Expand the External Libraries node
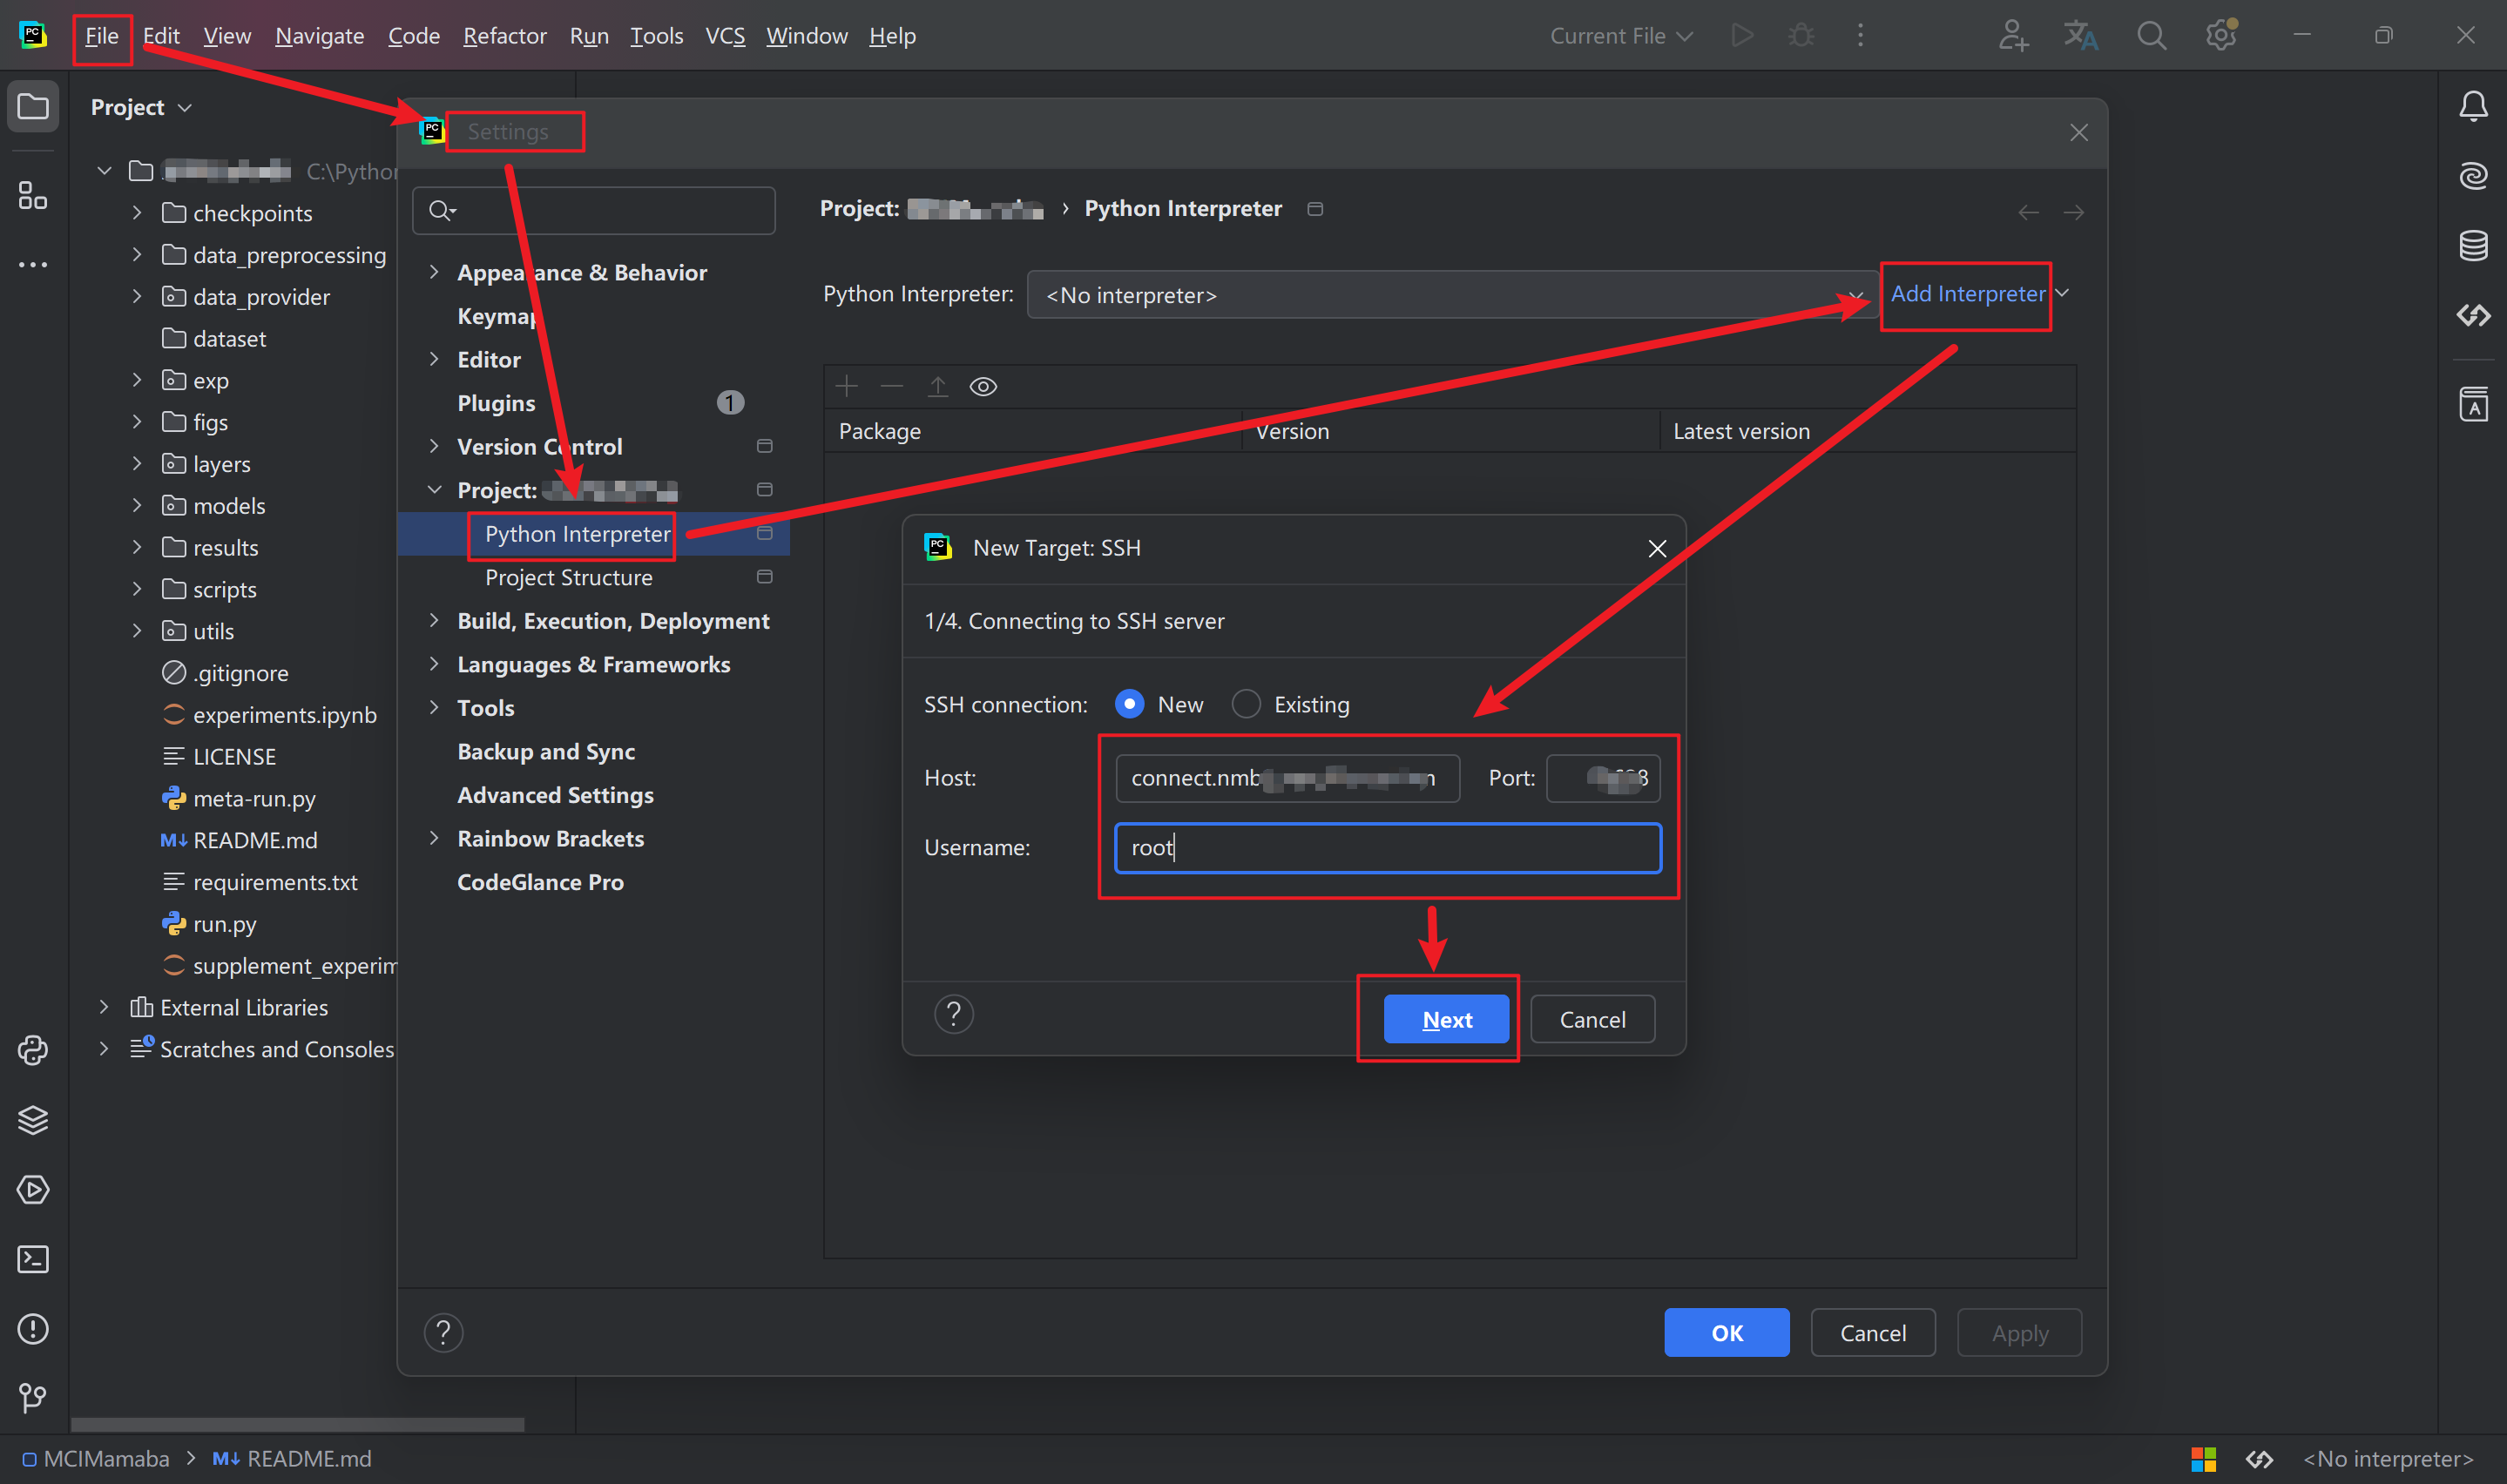 pyautogui.click(x=104, y=1007)
